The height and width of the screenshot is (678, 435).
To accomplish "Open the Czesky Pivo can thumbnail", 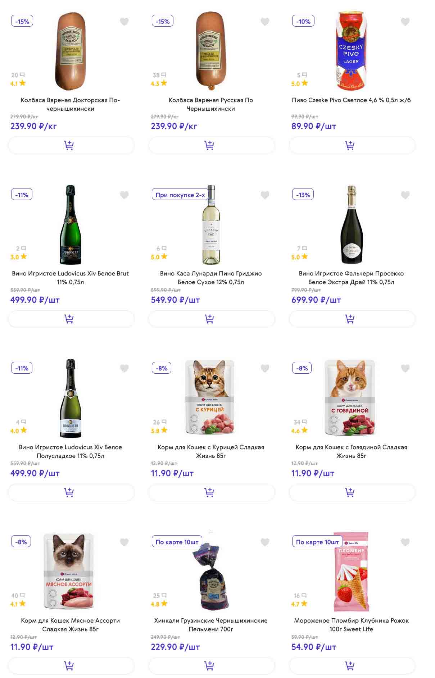I will [351, 50].
